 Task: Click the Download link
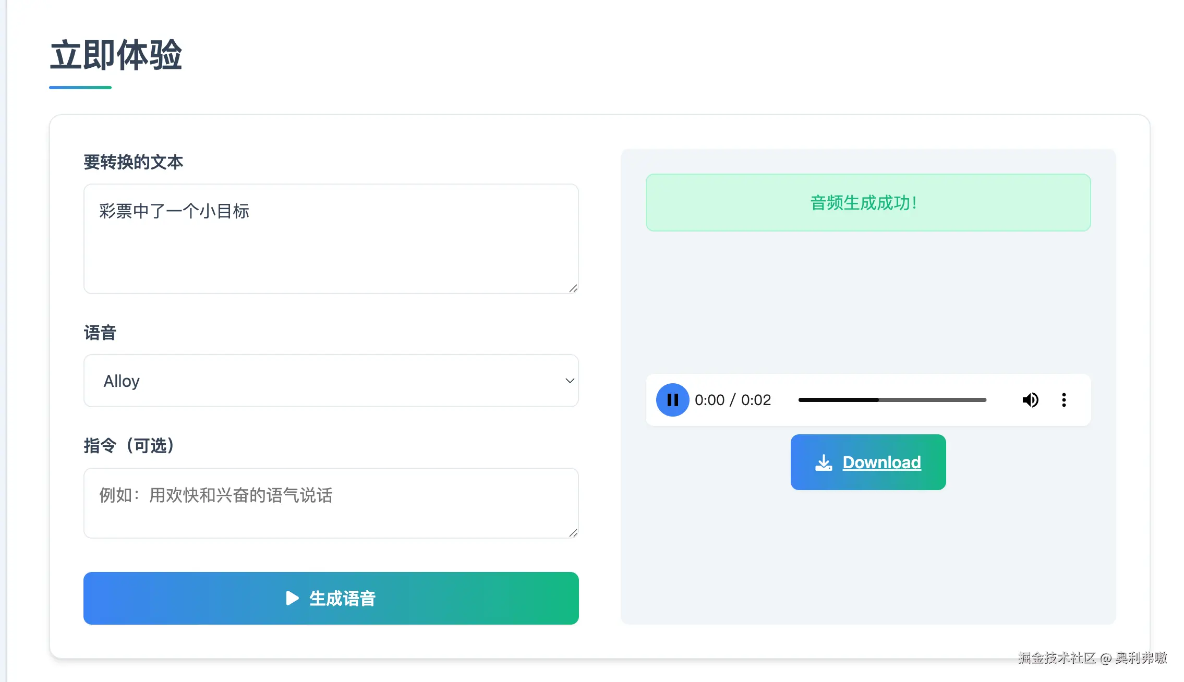point(881,462)
